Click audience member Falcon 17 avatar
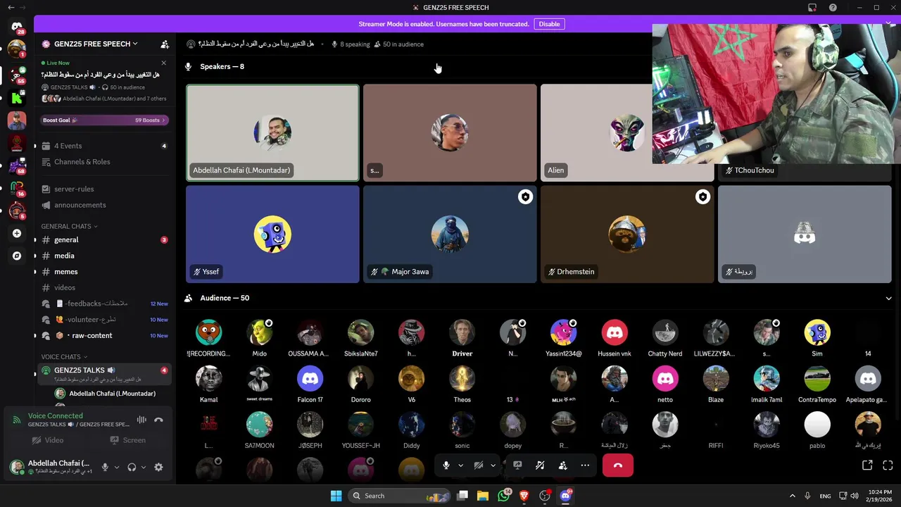This screenshot has width=901, height=507. click(310, 378)
